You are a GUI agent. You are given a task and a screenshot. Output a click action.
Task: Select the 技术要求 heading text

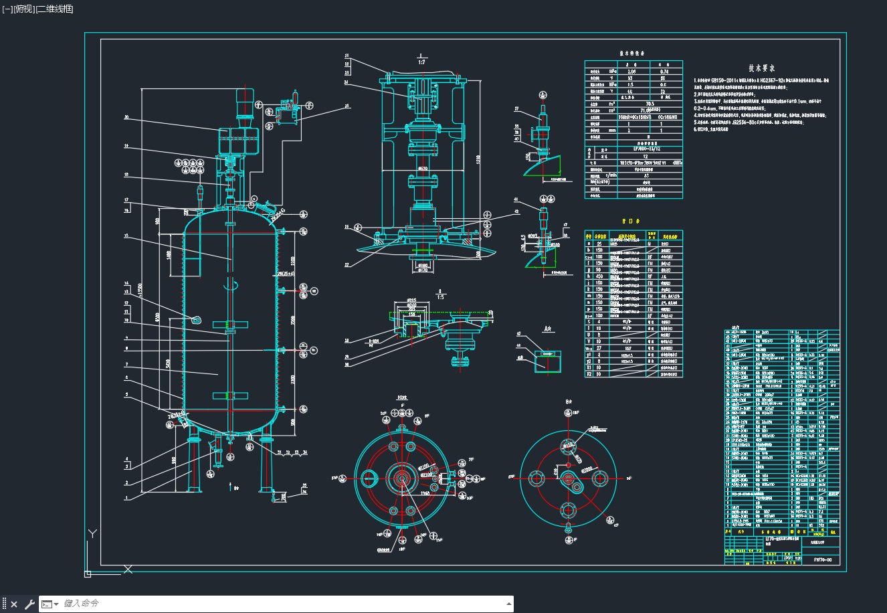761,68
